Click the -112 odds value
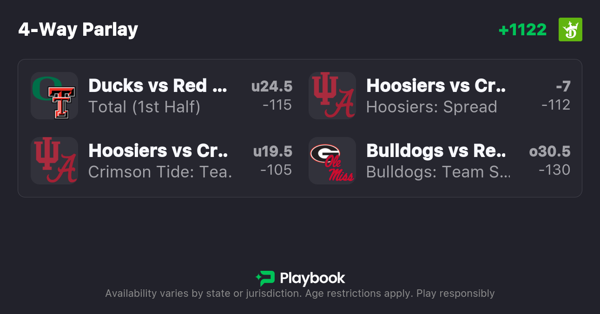 coord(556,105)
